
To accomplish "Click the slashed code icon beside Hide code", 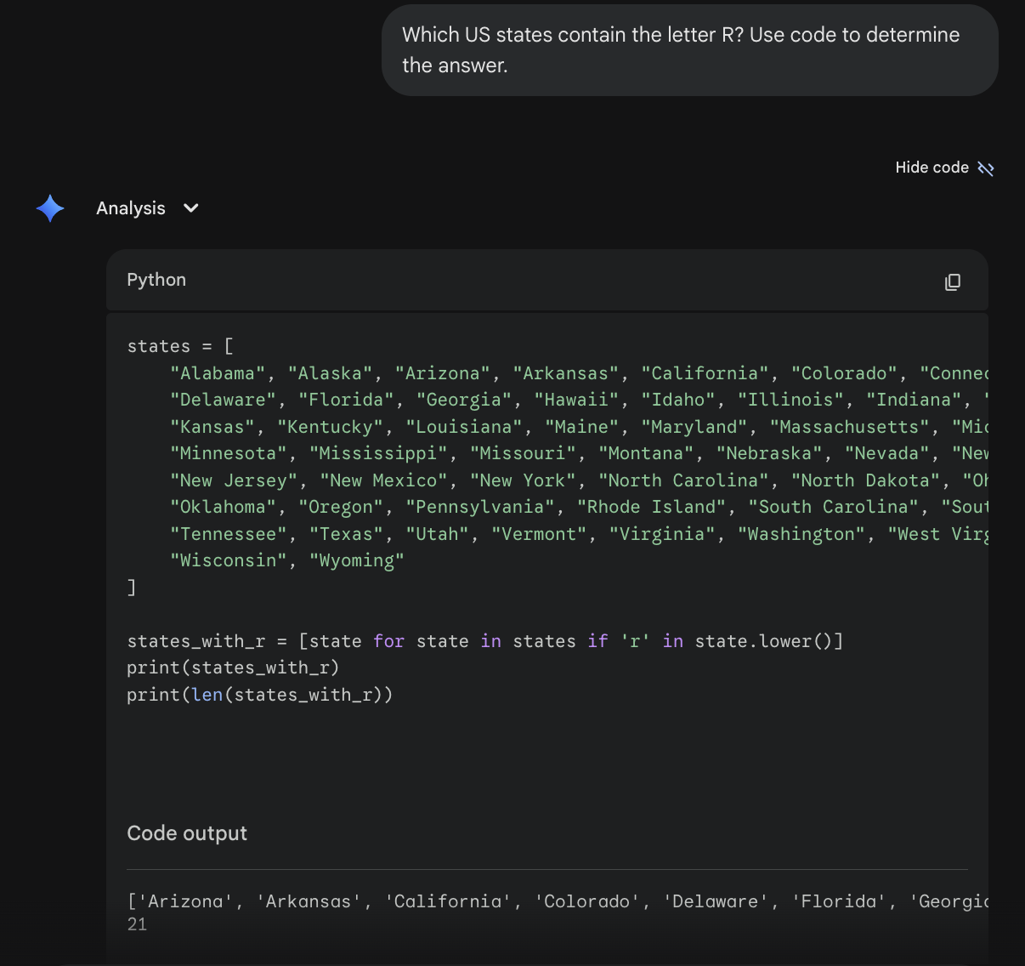I will click(x=986, y=168).
